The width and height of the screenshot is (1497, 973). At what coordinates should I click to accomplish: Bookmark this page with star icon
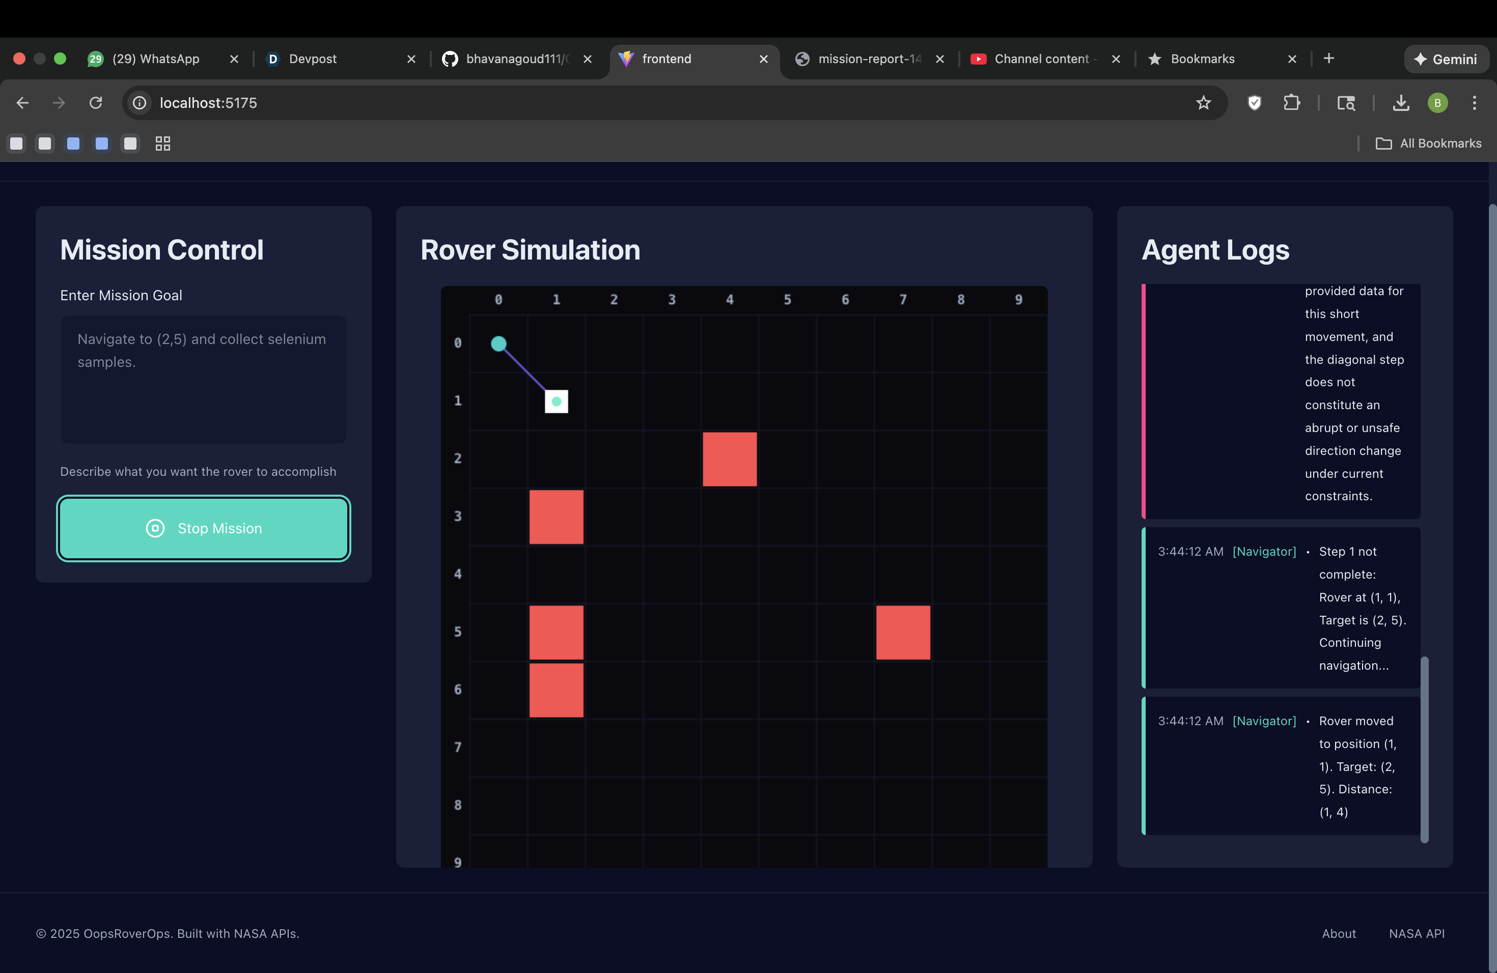(1203, 102)
